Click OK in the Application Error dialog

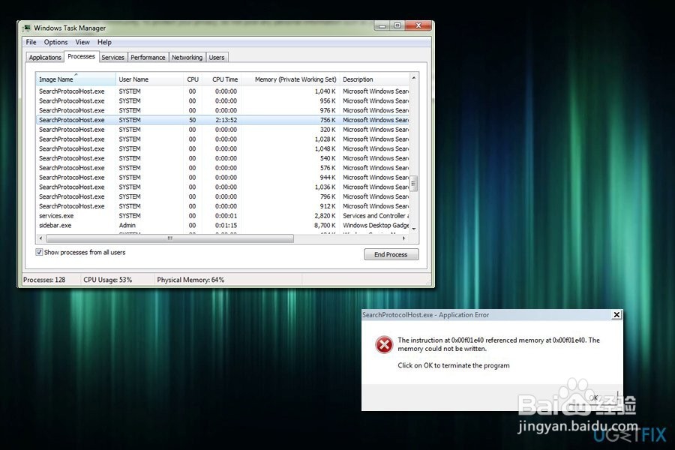click(x=594, y=398)
